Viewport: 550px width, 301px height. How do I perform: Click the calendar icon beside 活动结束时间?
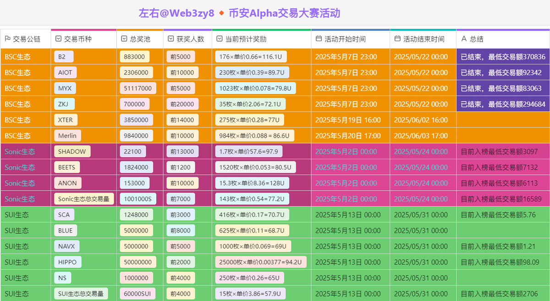[397, 39]
